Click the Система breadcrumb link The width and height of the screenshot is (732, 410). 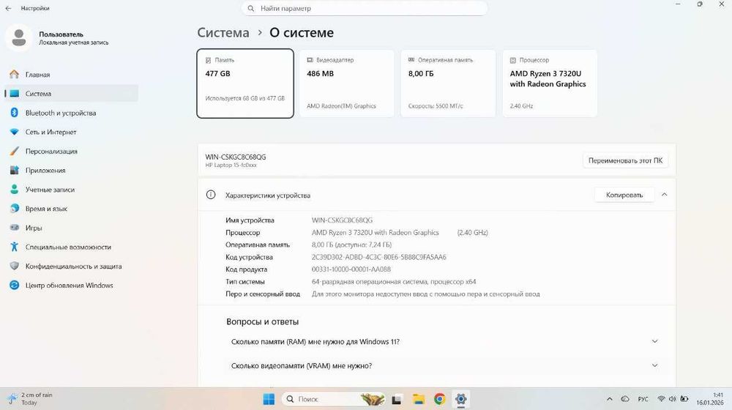tap(223, 33)
